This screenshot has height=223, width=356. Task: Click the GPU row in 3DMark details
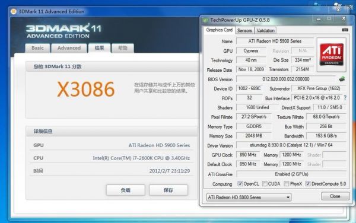[112, 145]
